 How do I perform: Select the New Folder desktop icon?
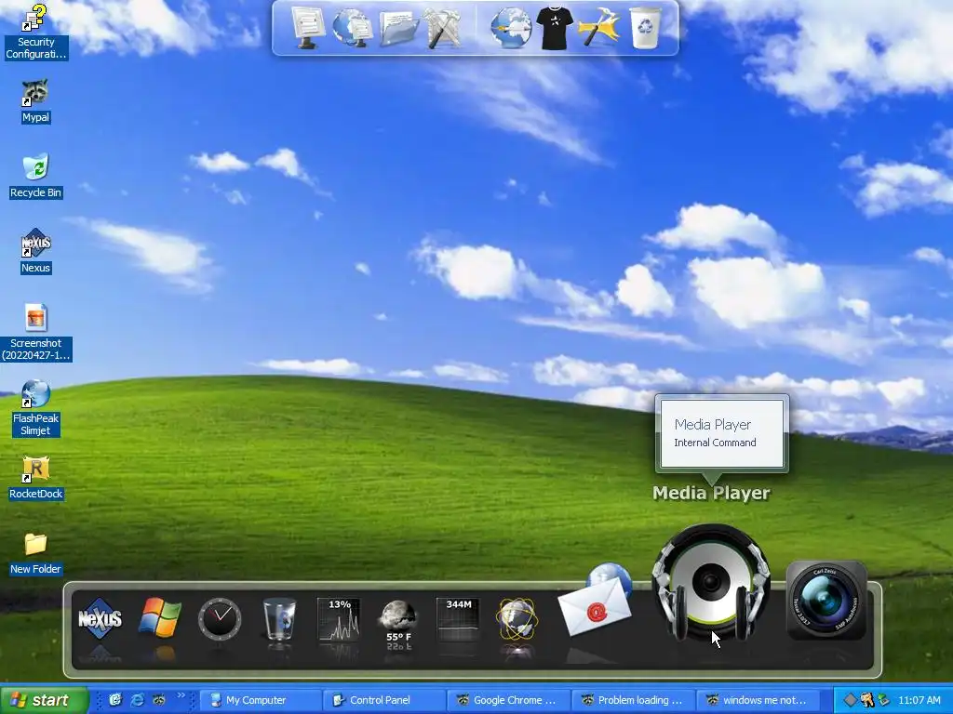coord(35,554)
